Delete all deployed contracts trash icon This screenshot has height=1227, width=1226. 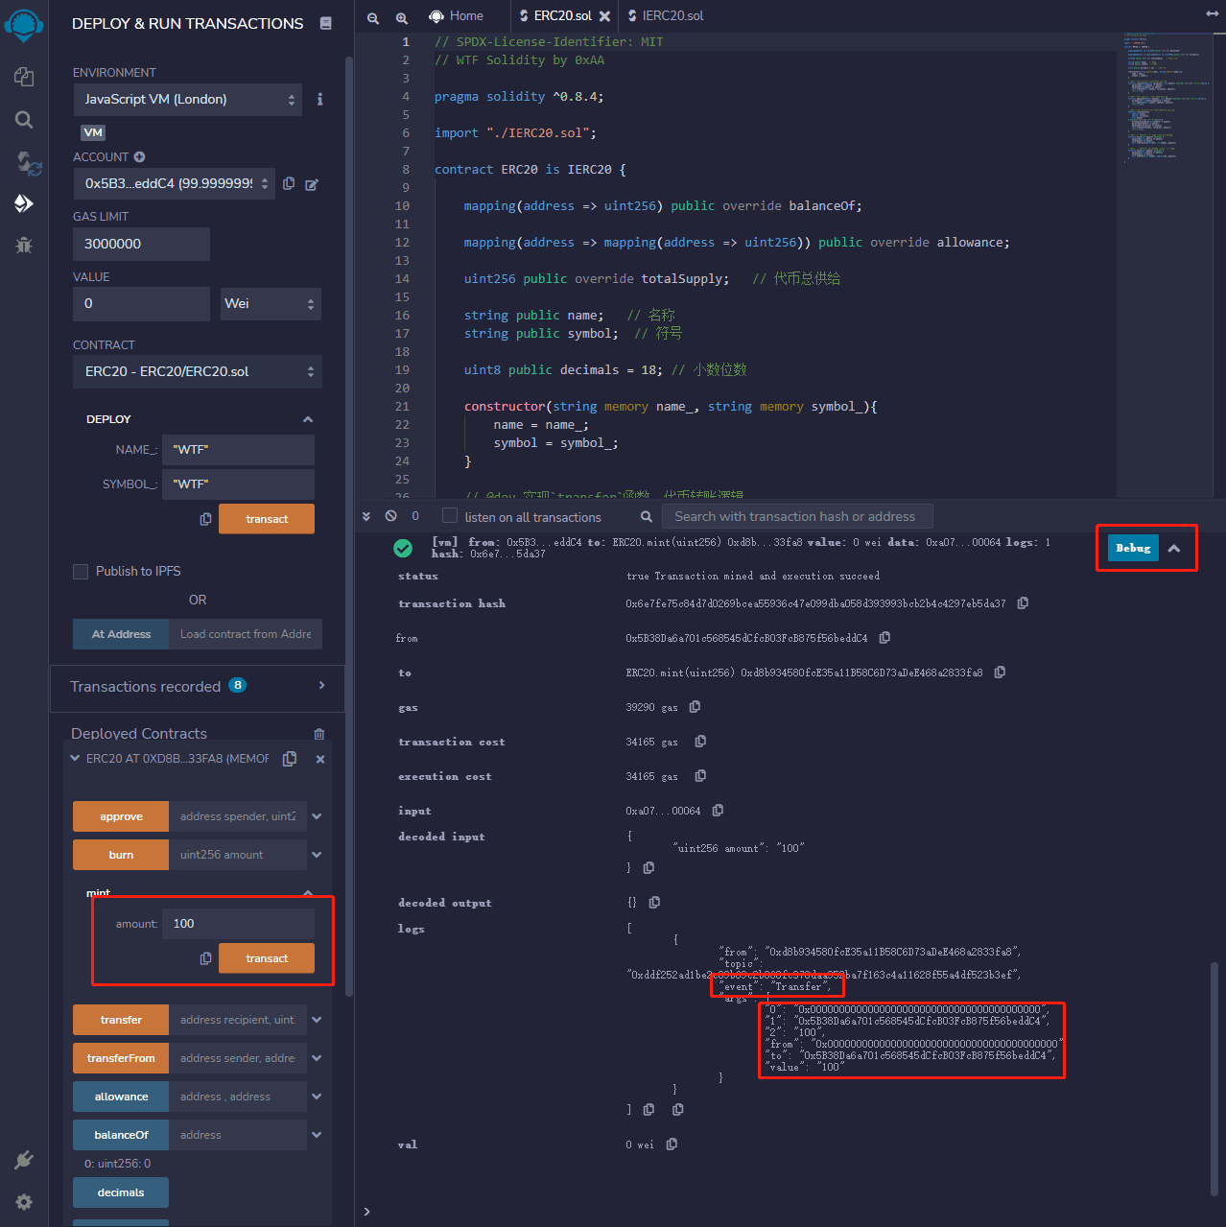[x=319, y=734]
